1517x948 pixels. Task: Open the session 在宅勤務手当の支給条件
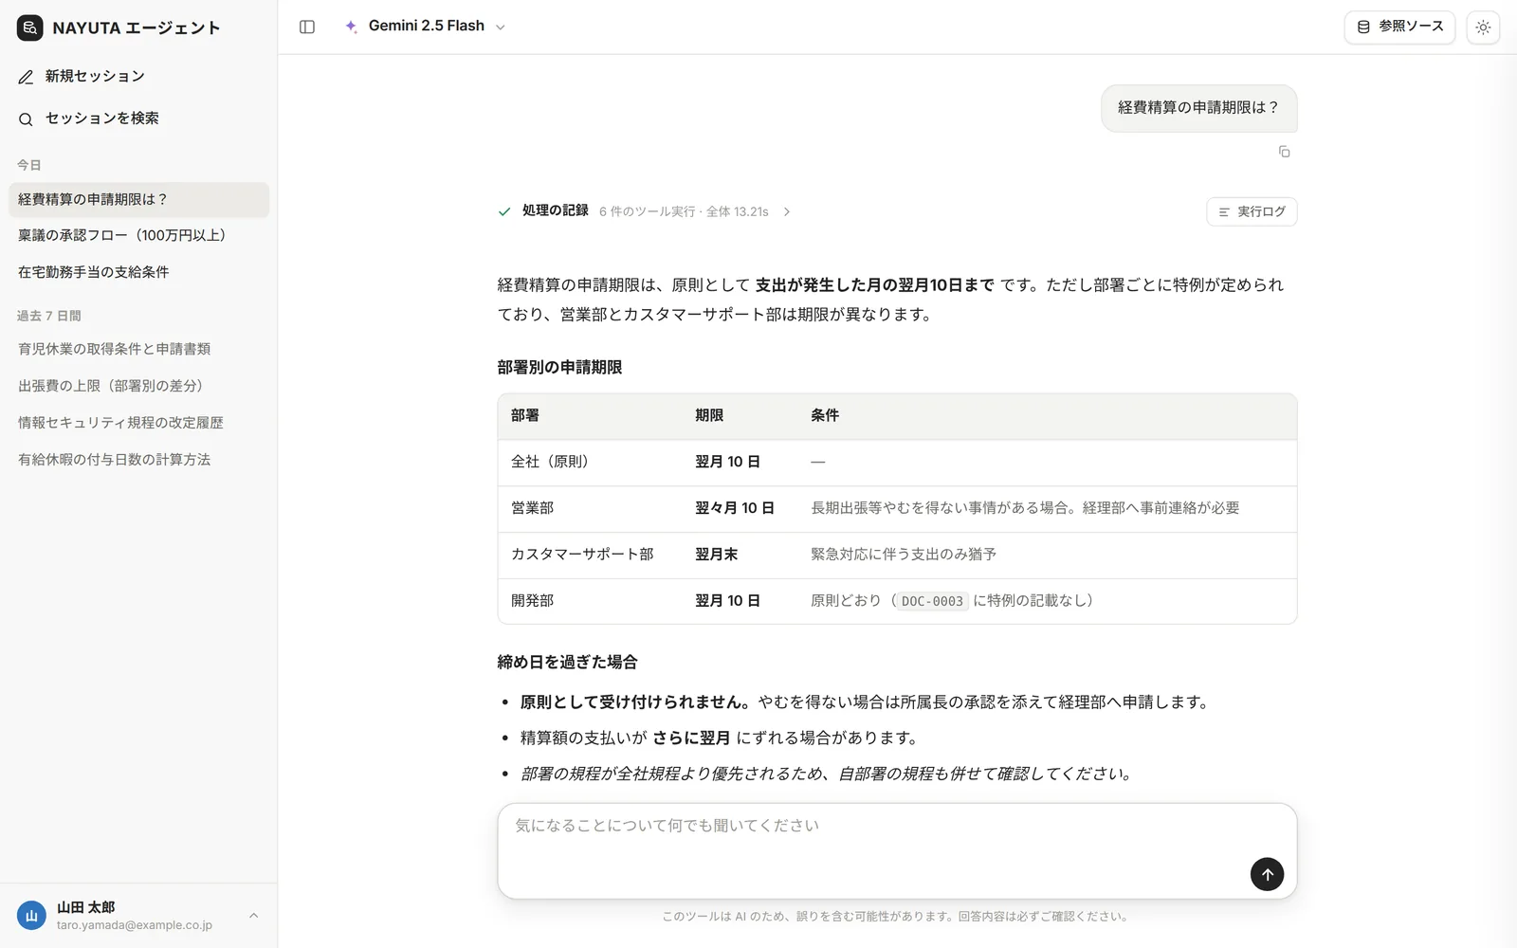pyautogui.click(x=138, y=272)
